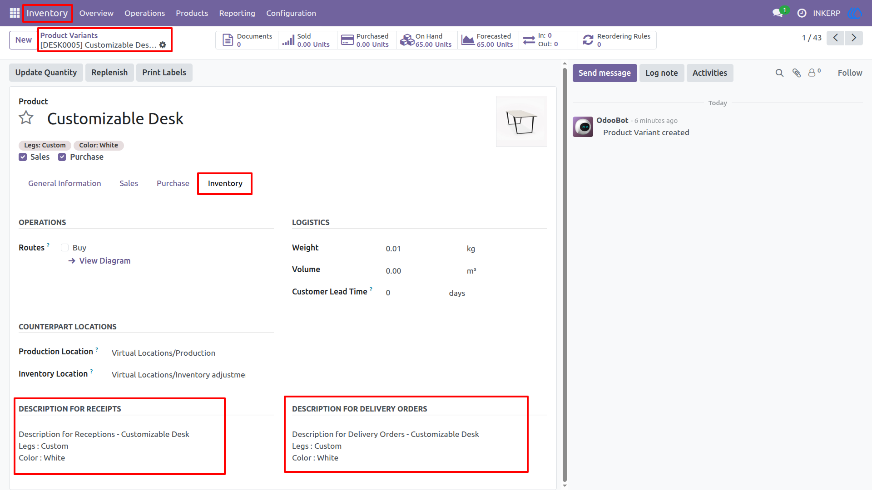Open the Configuration menu
872x490 pixels.
pyautogui.click(x=291, y=13)
